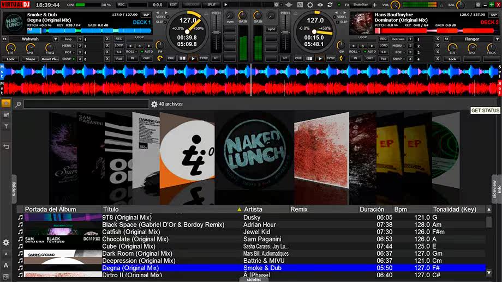Sort tracks by Bpm column header
Screen dimensions: 502x282
401,209
